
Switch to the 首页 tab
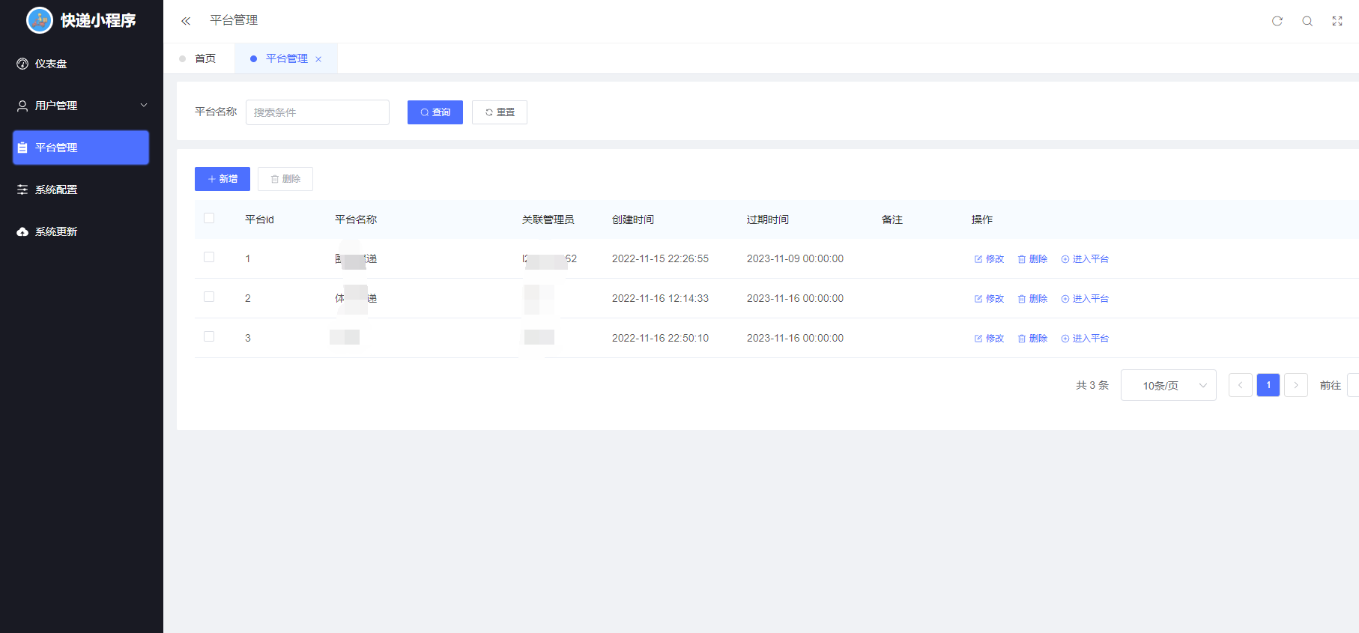tap(205, 58)
